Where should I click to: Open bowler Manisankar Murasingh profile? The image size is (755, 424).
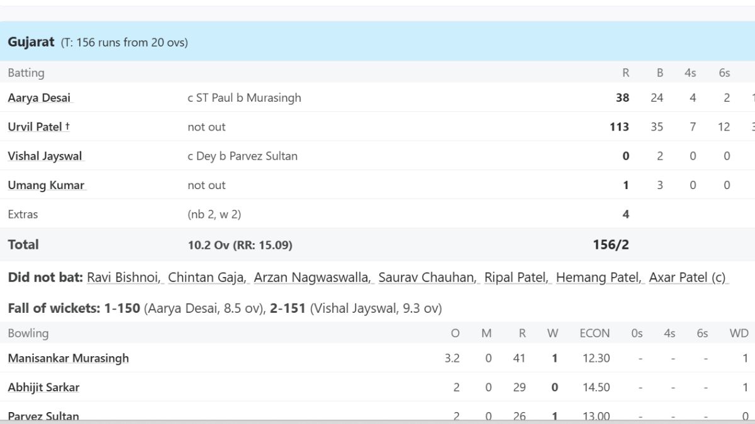[x=68, y=359]
